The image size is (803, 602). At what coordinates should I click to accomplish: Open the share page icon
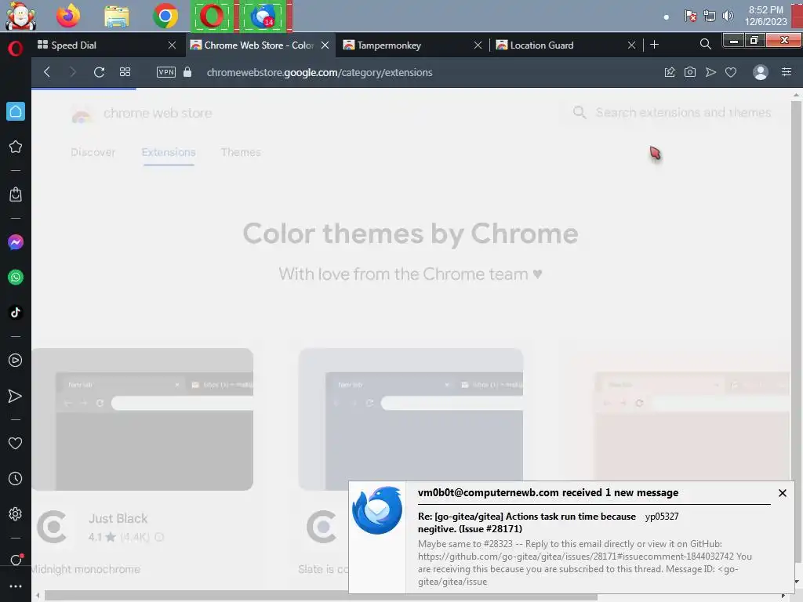670,72
